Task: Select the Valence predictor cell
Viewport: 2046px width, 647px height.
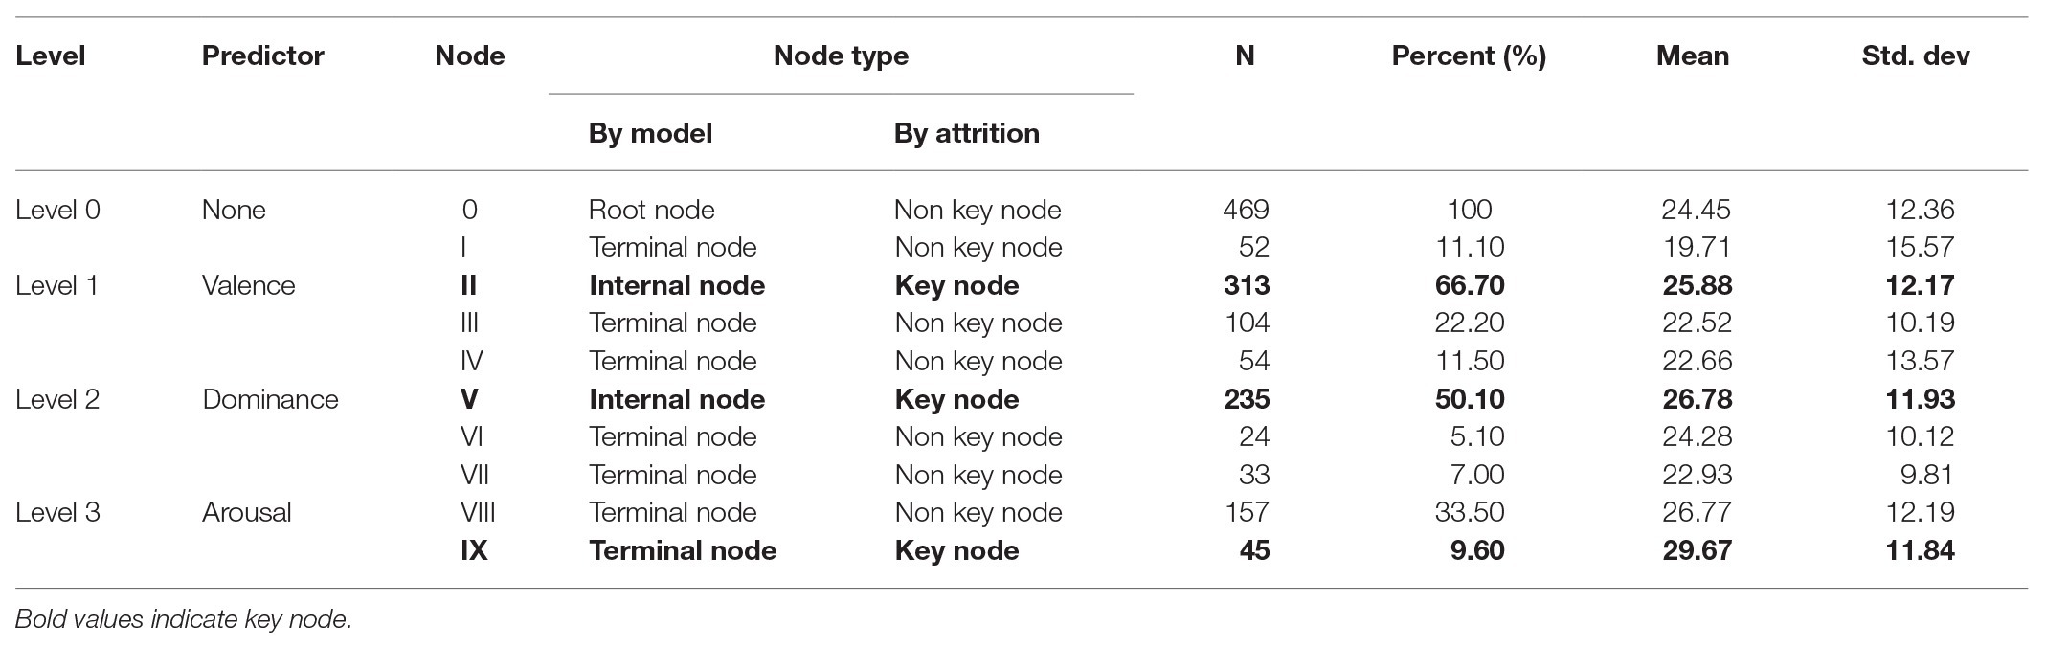Action: click(248, 285)
